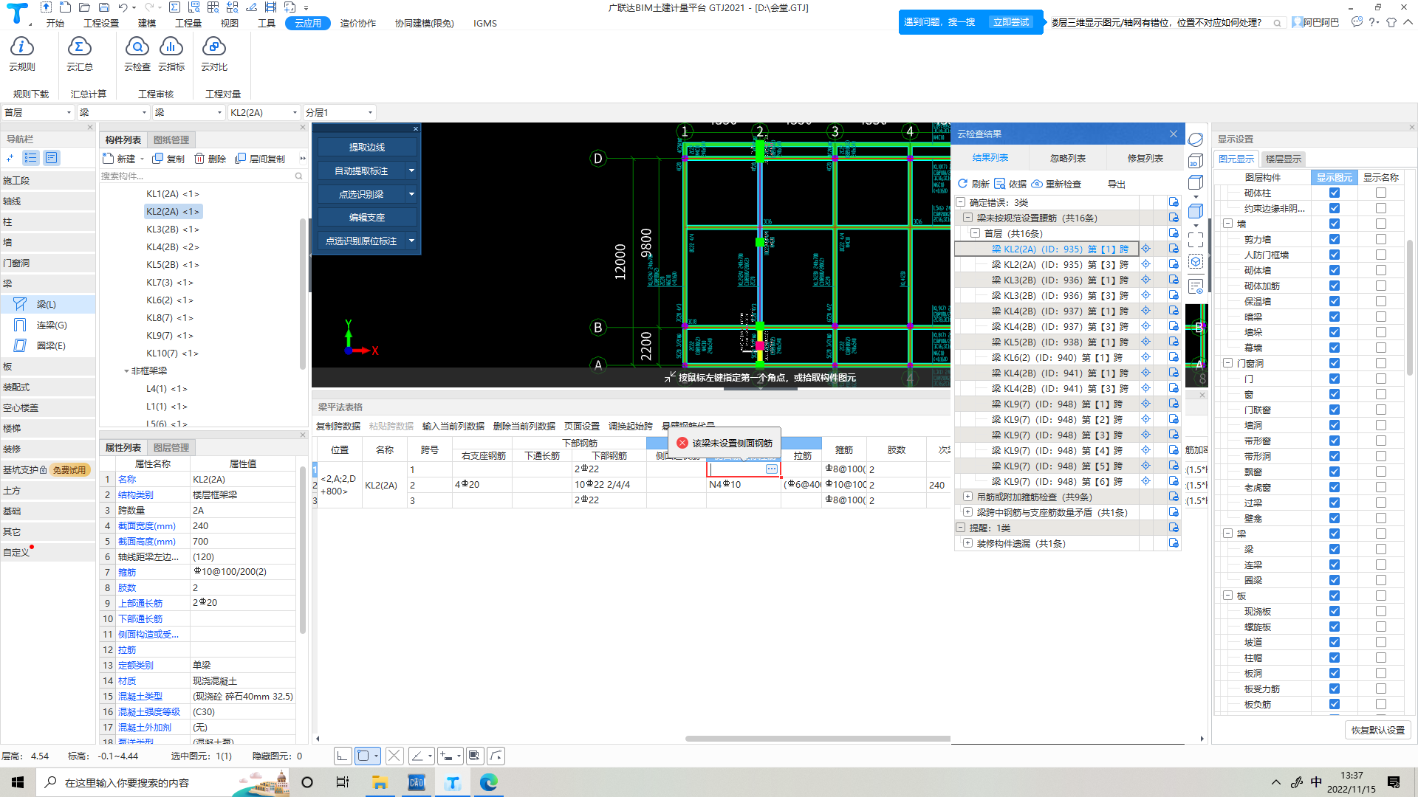
Task: Expand the 点选识别梁 dropdown arrow
Action: 411,194
